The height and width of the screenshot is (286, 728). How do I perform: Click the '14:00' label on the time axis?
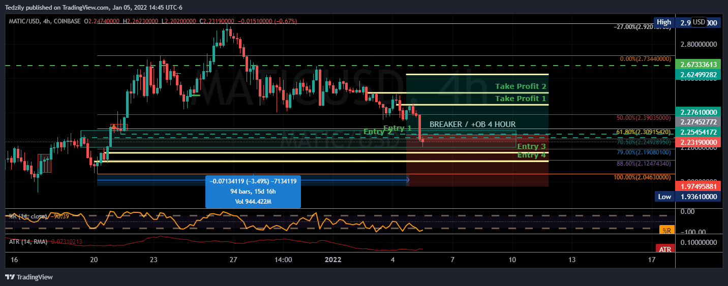pyautogui.click(x=283, y=260)
